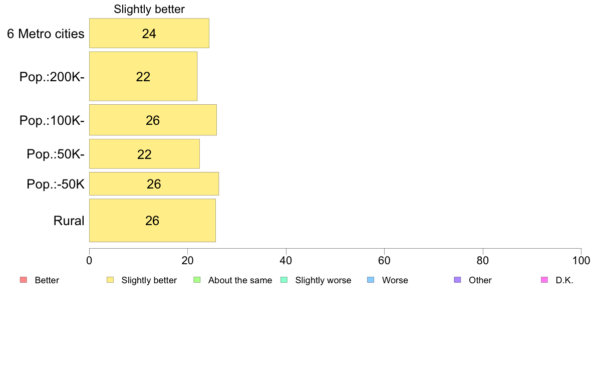
Task: Click the About the same legend label
Action: click(x=240, y=280)
